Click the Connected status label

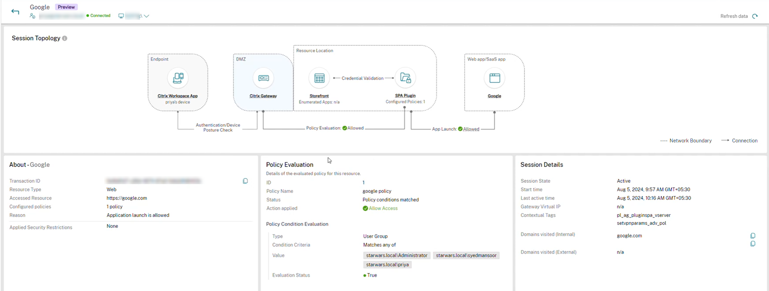pos(98,16)
